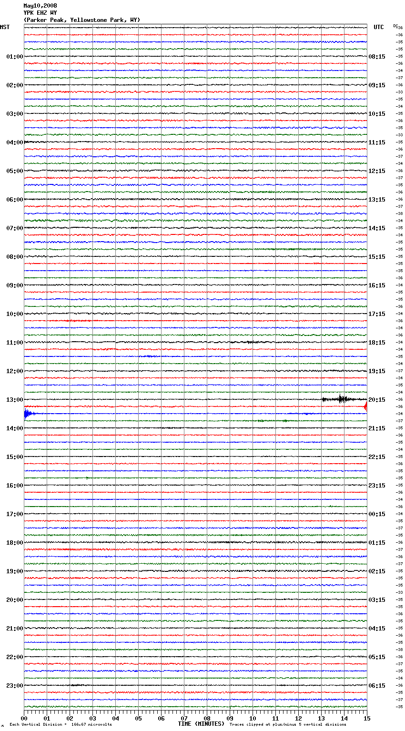Select the 04:00 MST time label
The width and height of the screenshot is (405, 731).
pos(14,142)
